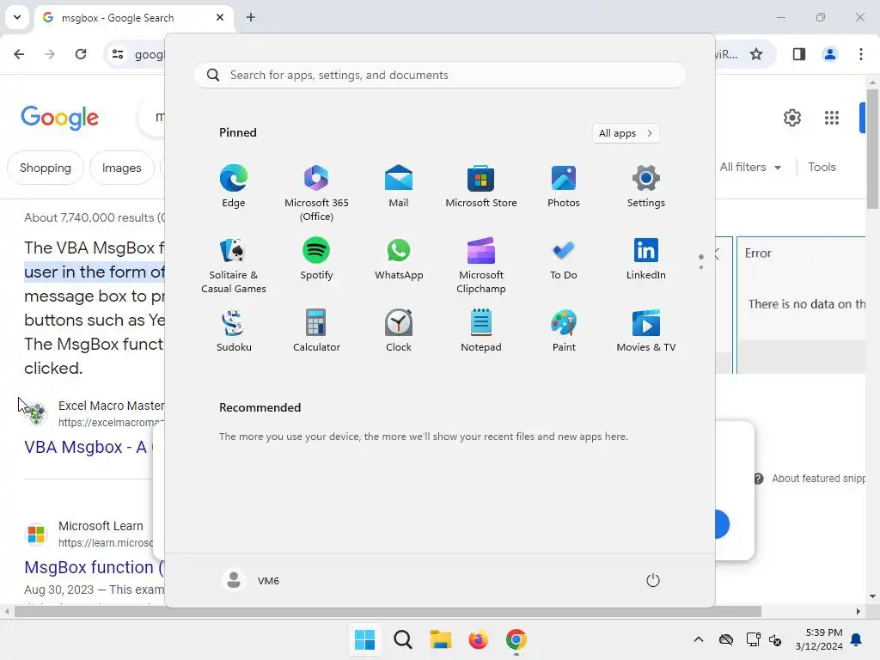The image size is (880, 660).
Task: Launch Microsoft 365 (Office) app
Action: pos(316,192)
